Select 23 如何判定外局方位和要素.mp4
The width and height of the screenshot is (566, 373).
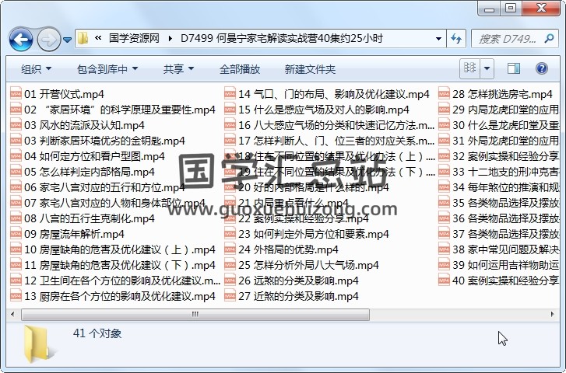coord(307,234)
